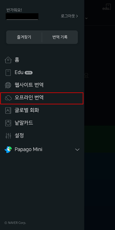This screenshot has height=230, width=115.
Task: Tap the house icon for Home
Action: pyautogui.click(x=8, y=60)
